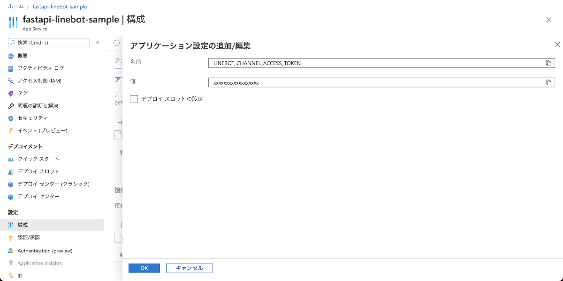The image size is (563, 281).
Task: Click the App Service header icon
Action: point(13,22)
